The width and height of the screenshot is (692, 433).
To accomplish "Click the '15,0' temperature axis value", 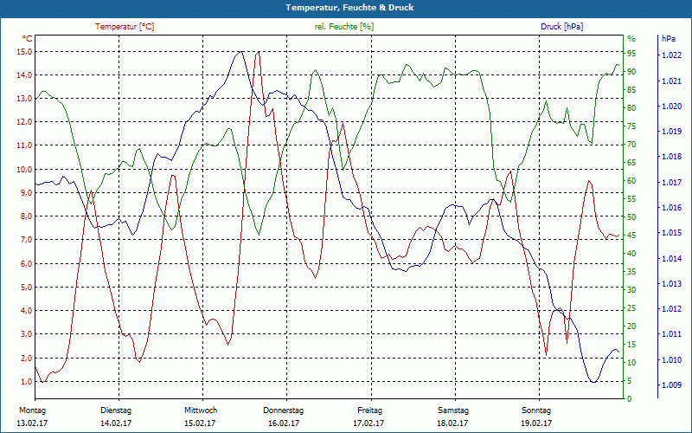I will 24,52.
